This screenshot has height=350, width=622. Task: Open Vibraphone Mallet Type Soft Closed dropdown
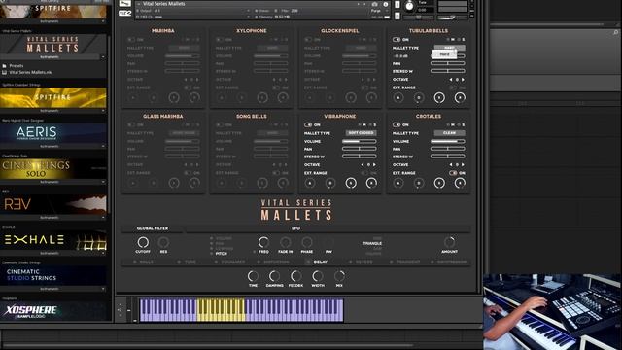coord(361,133)
